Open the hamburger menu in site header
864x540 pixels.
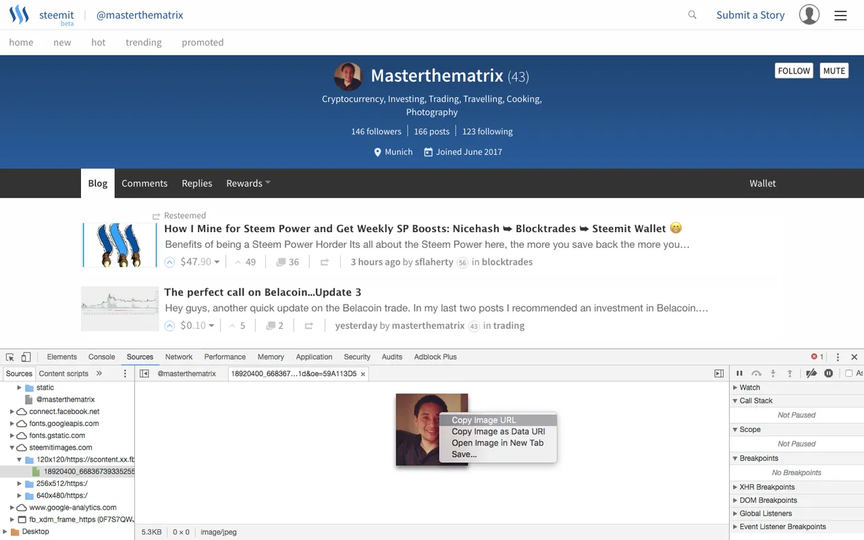click(x=840, y=16)
